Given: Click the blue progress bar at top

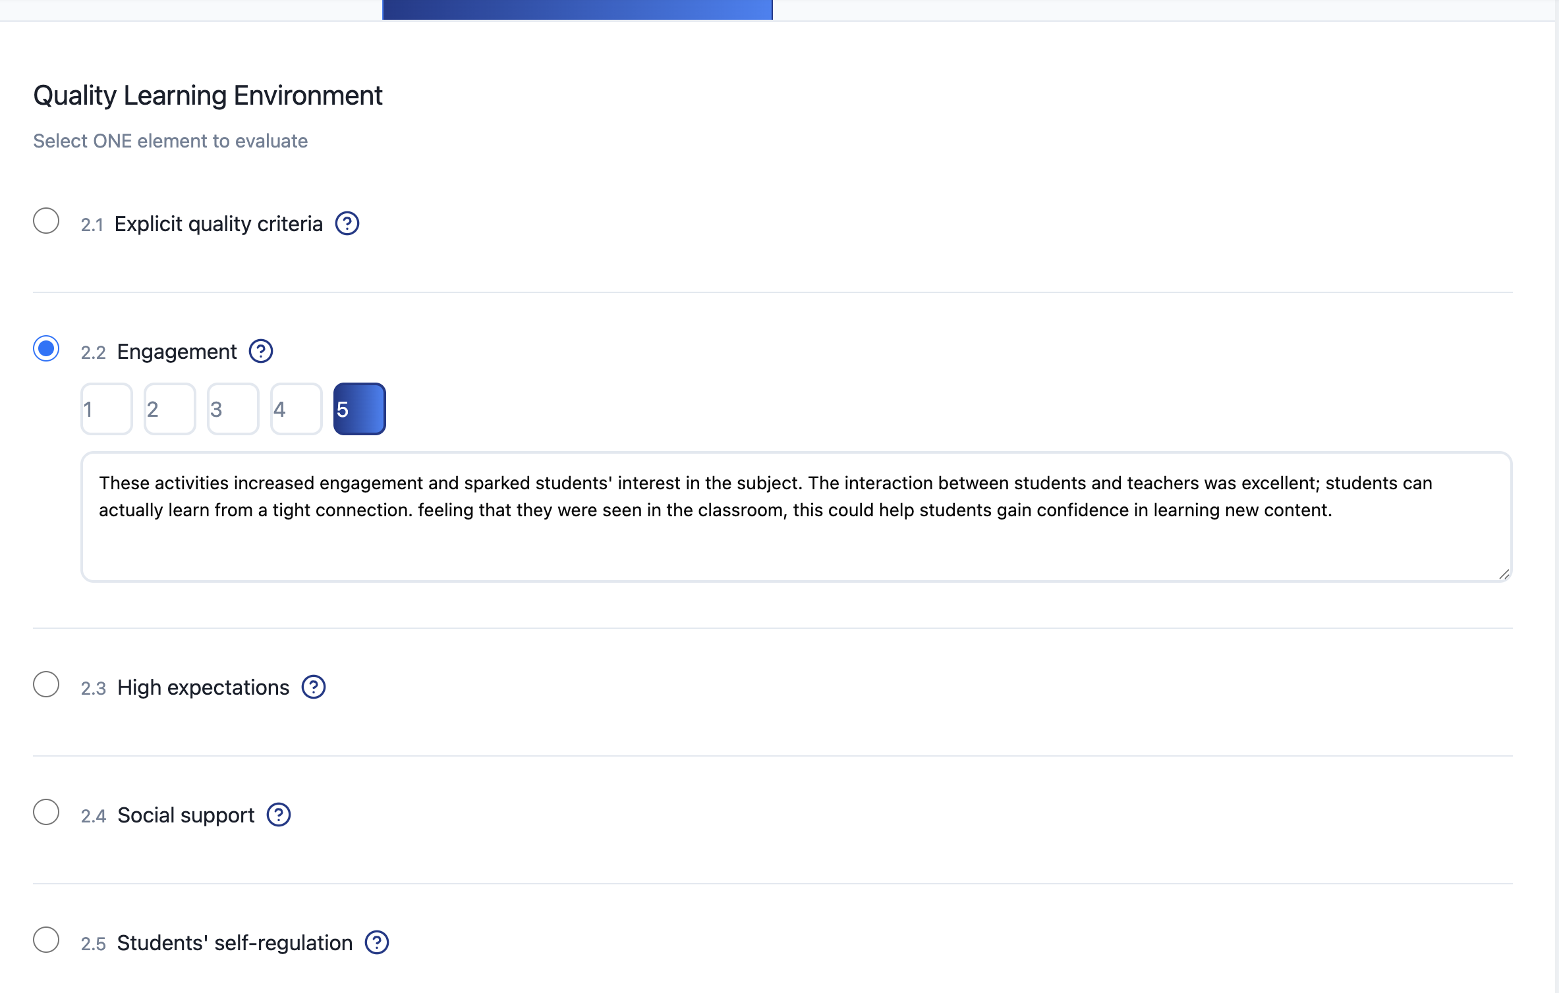Looking at the screenshot, I should pyautogui.click(x=577, y=10).
